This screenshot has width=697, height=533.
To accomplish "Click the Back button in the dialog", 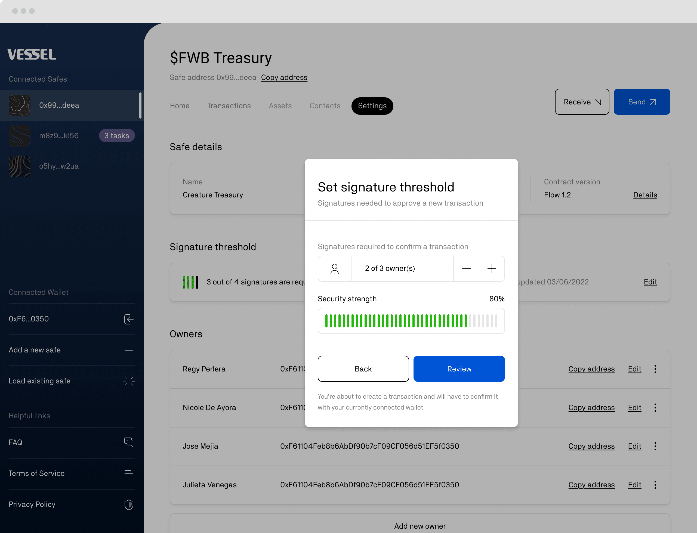I will click(x=363, y=369).
